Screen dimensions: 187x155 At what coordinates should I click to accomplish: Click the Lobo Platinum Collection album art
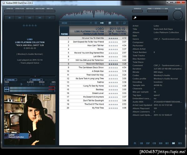30,119
